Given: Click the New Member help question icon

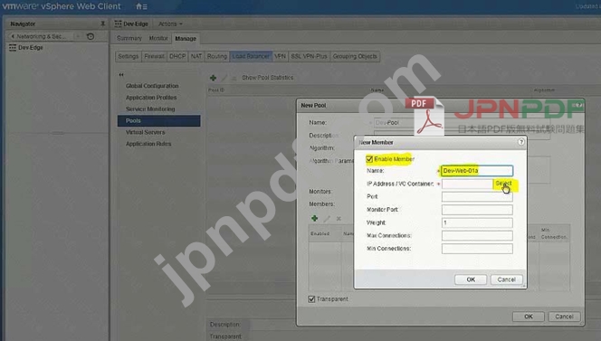Looking at the screenshot, I should click(520, 142).
